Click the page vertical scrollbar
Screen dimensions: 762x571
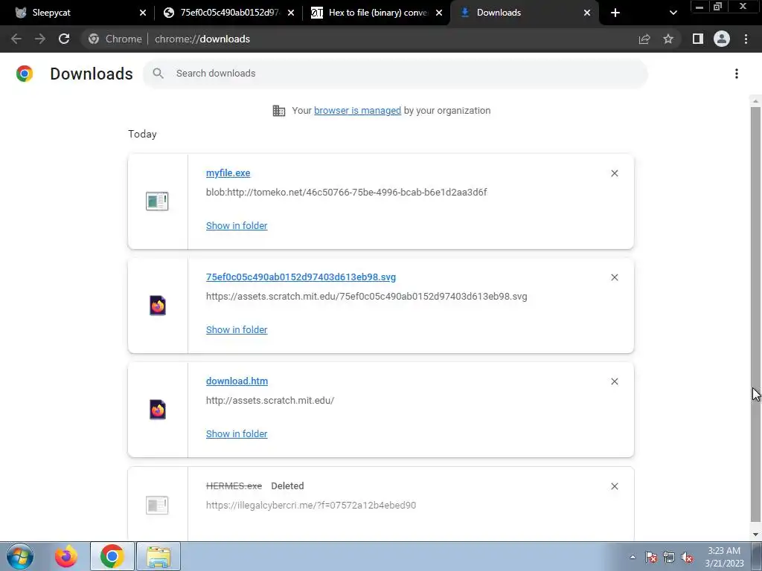[x=755, y=315]
